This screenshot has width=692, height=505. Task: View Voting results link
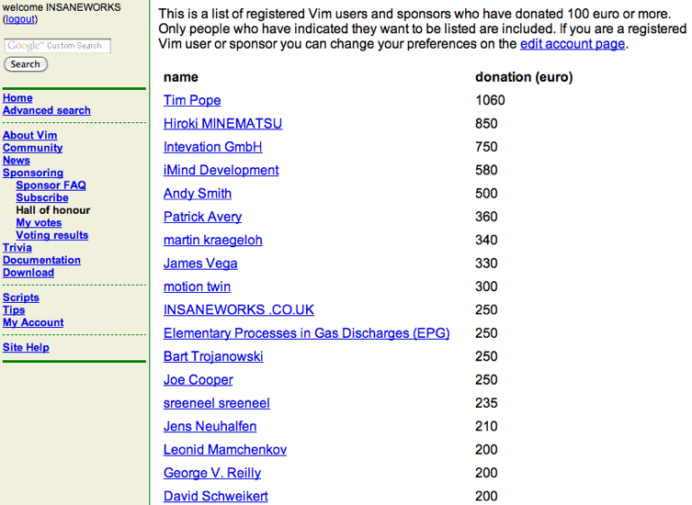coord(52,235)
